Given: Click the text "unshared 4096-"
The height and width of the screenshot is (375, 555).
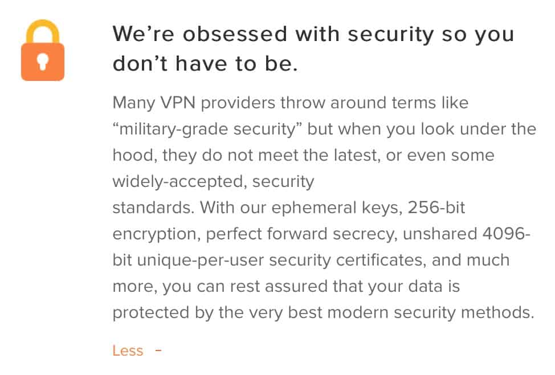Looking at the screenshot, I should coord(467,234).
